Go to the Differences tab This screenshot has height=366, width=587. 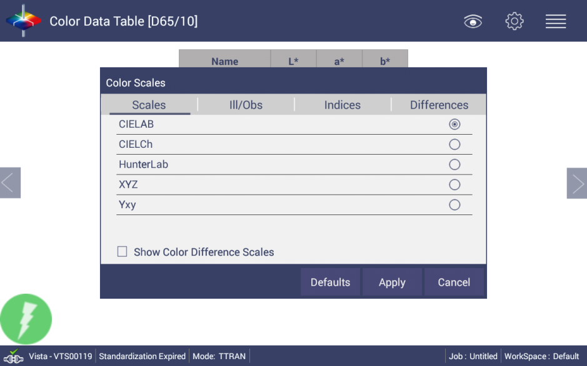439,105
